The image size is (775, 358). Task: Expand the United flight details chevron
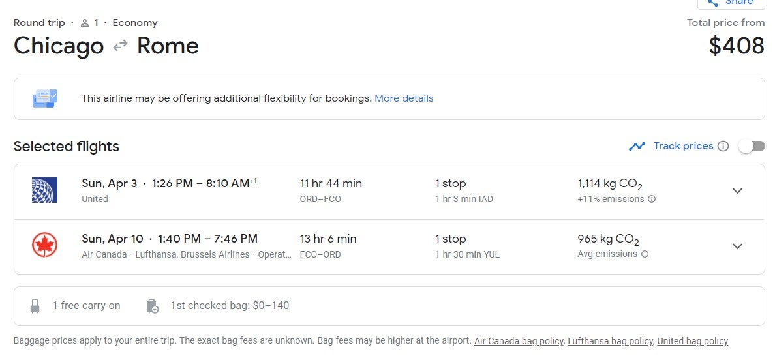pos(737,191)
